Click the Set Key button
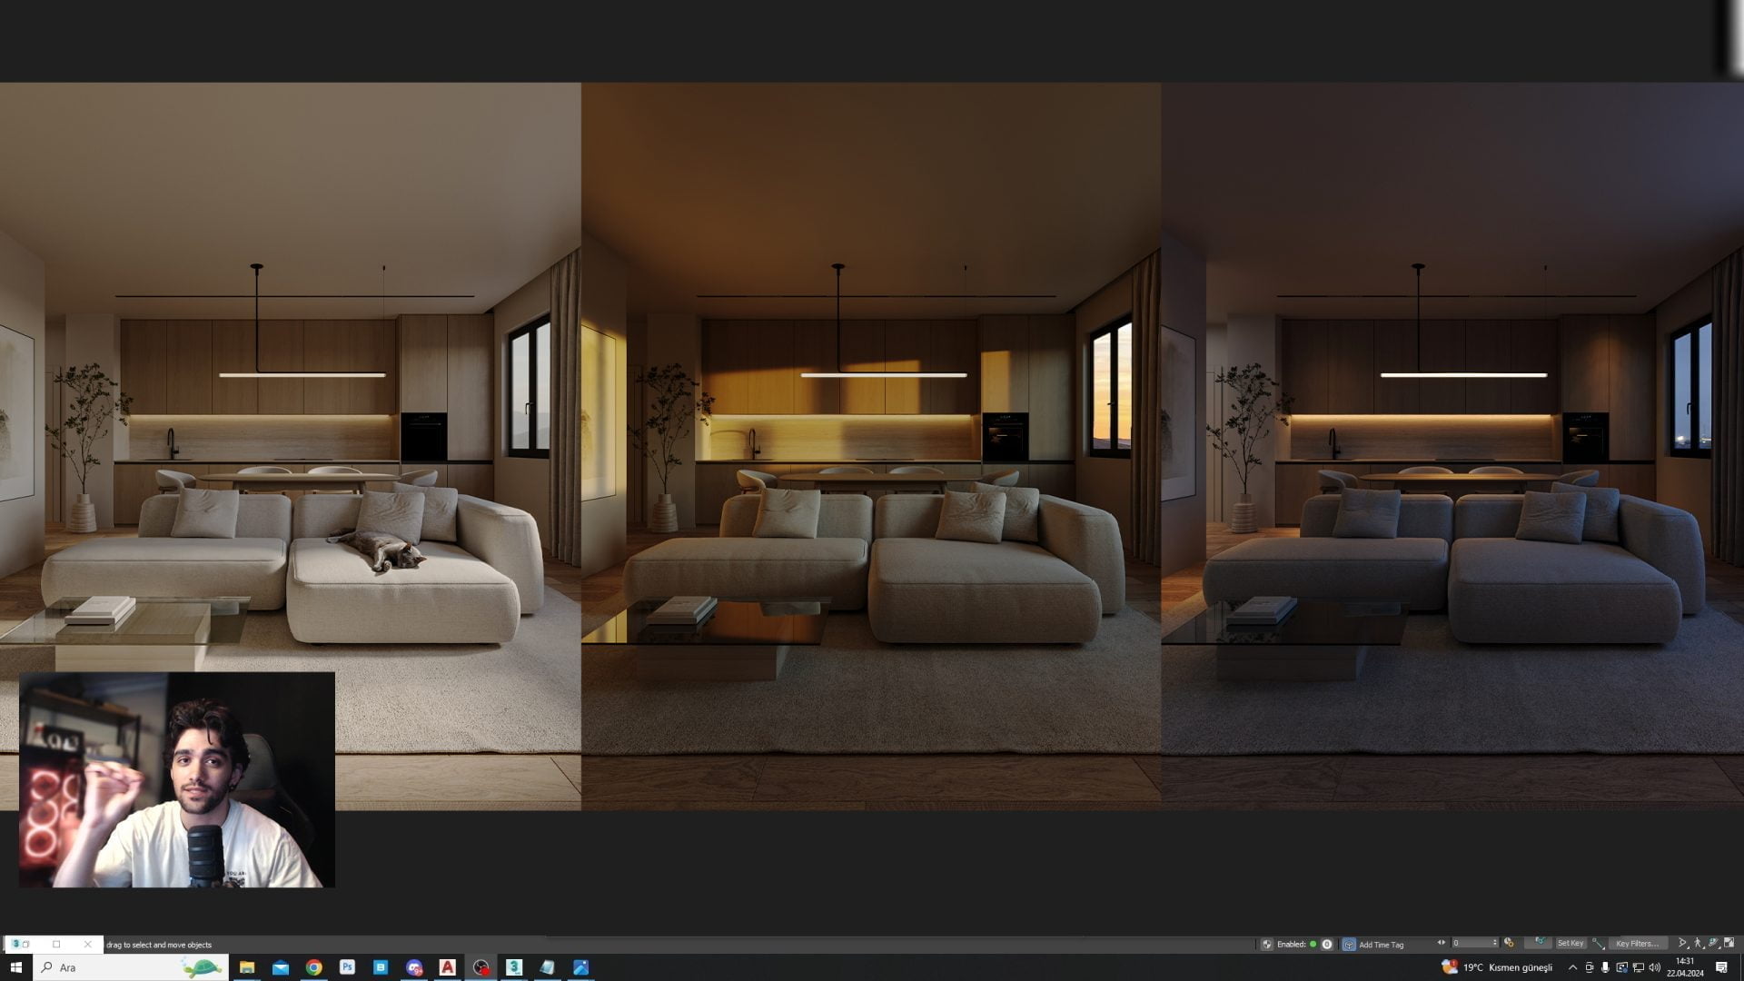The width and height of the screenshot is (1744, 981). pos(1571,943)
